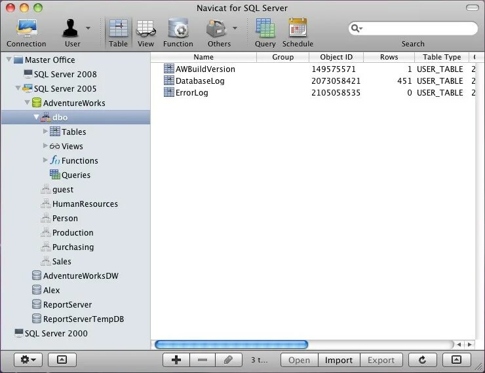Click the ErrorLog table icon
The image size is (485, 373).
[x=169, y=92]
